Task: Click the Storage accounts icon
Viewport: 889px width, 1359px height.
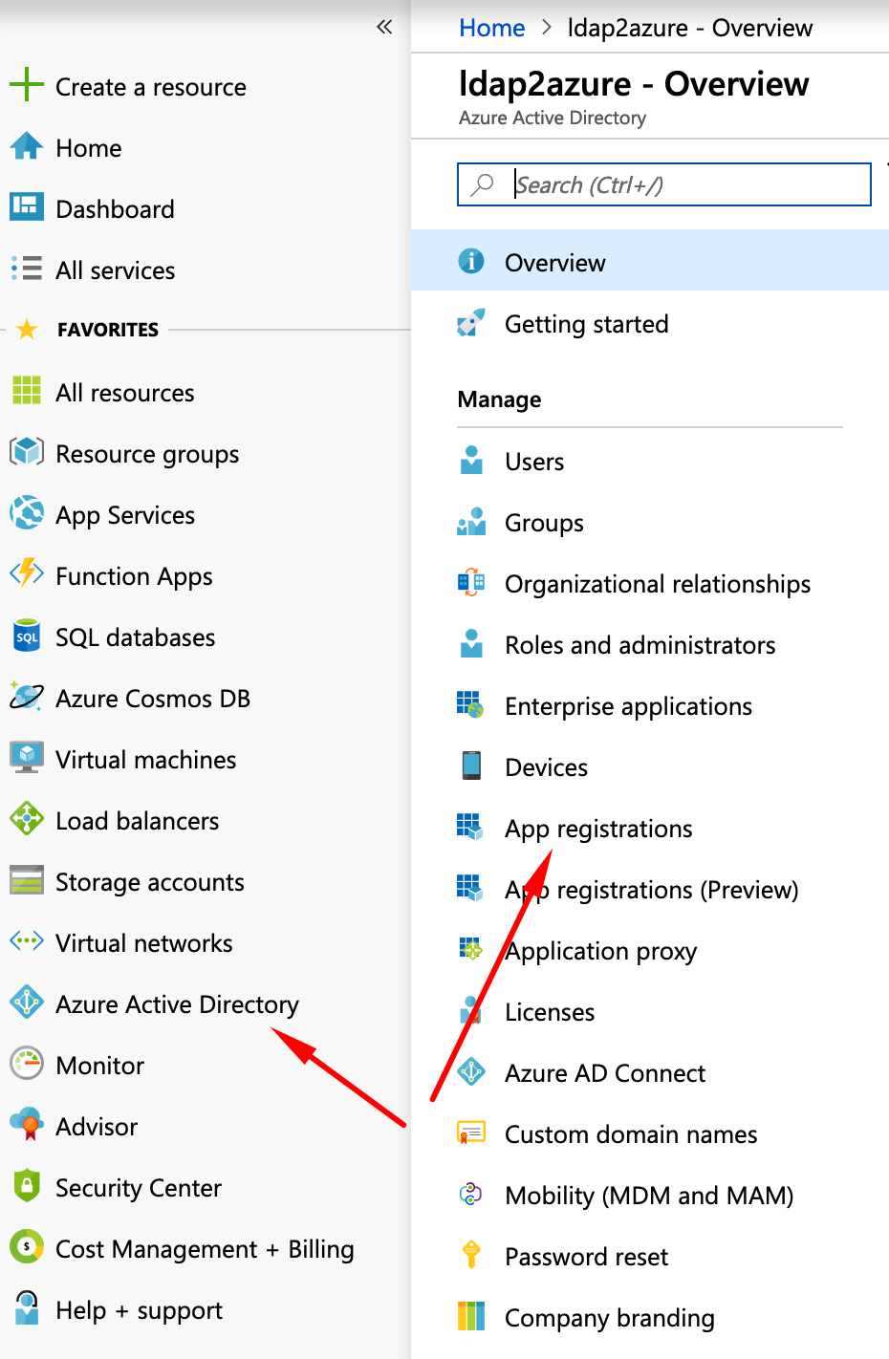Action: tap(27, 879)
